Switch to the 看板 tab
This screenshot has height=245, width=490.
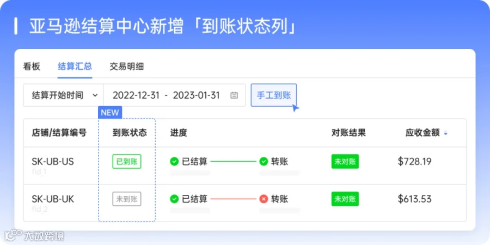pos(32,66)
